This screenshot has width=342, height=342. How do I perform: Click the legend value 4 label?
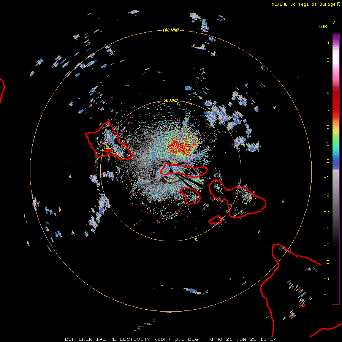[328, 93]
